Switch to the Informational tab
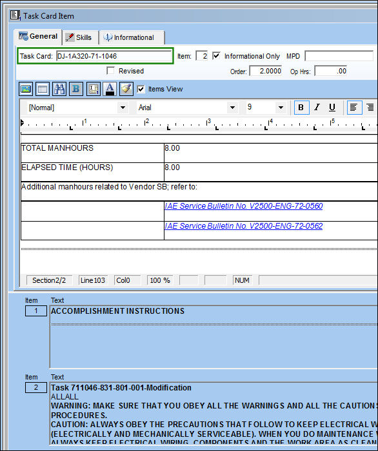Screen dimensions: 378x451 132,37
